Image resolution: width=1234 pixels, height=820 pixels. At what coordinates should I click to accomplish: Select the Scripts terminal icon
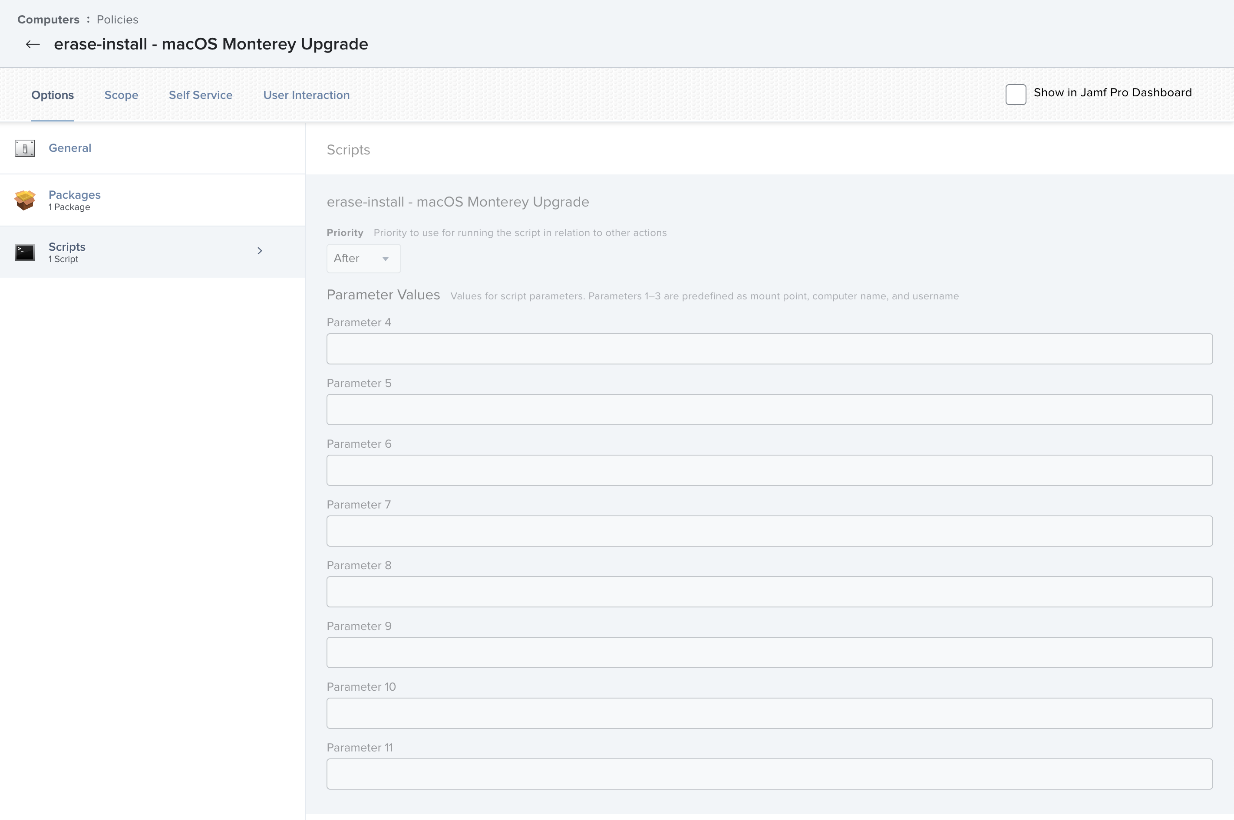coord(25,252)
